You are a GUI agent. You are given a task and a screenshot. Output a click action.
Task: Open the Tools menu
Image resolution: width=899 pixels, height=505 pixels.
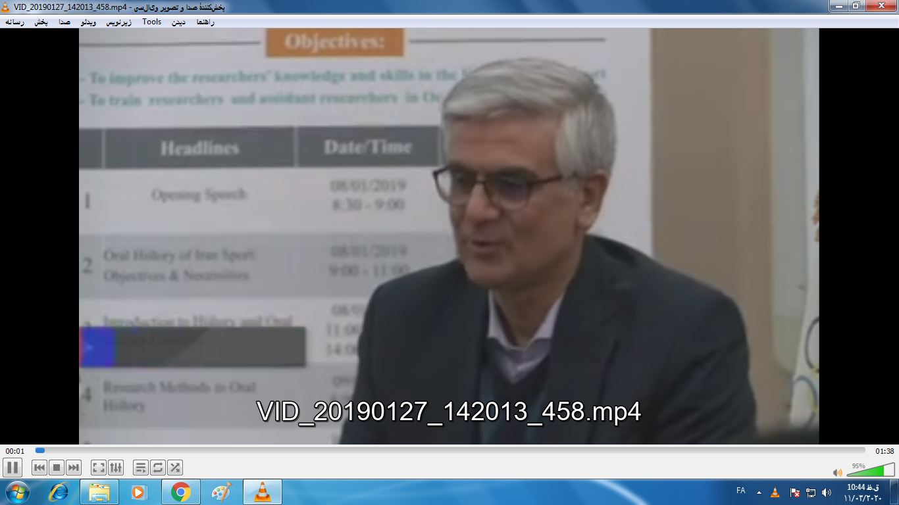(151, 22)
